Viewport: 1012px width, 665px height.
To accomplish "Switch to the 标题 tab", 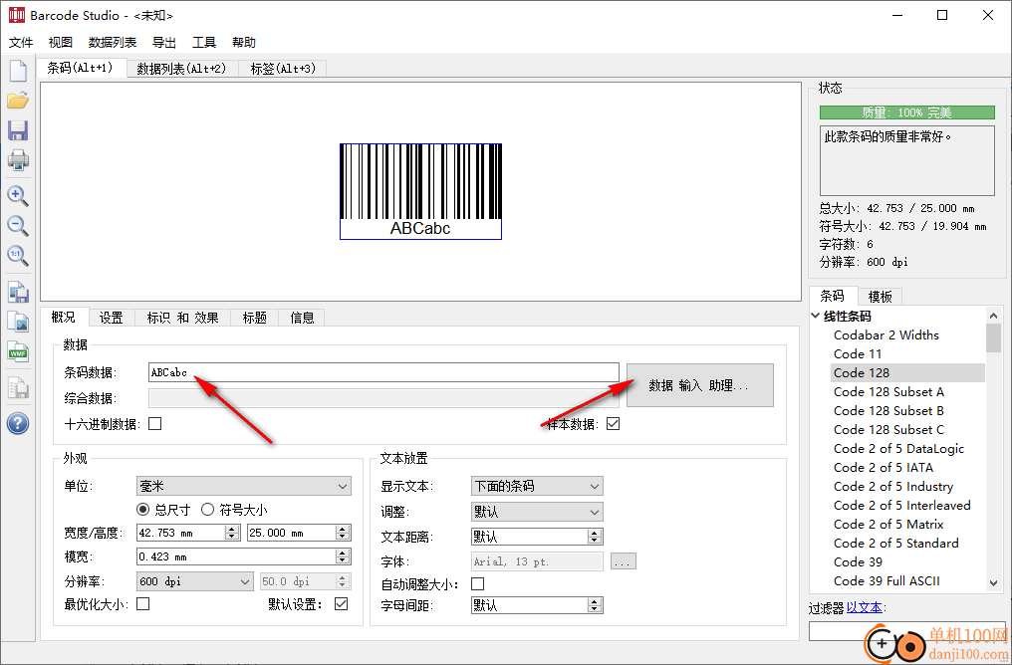I will tap(254, 318).
